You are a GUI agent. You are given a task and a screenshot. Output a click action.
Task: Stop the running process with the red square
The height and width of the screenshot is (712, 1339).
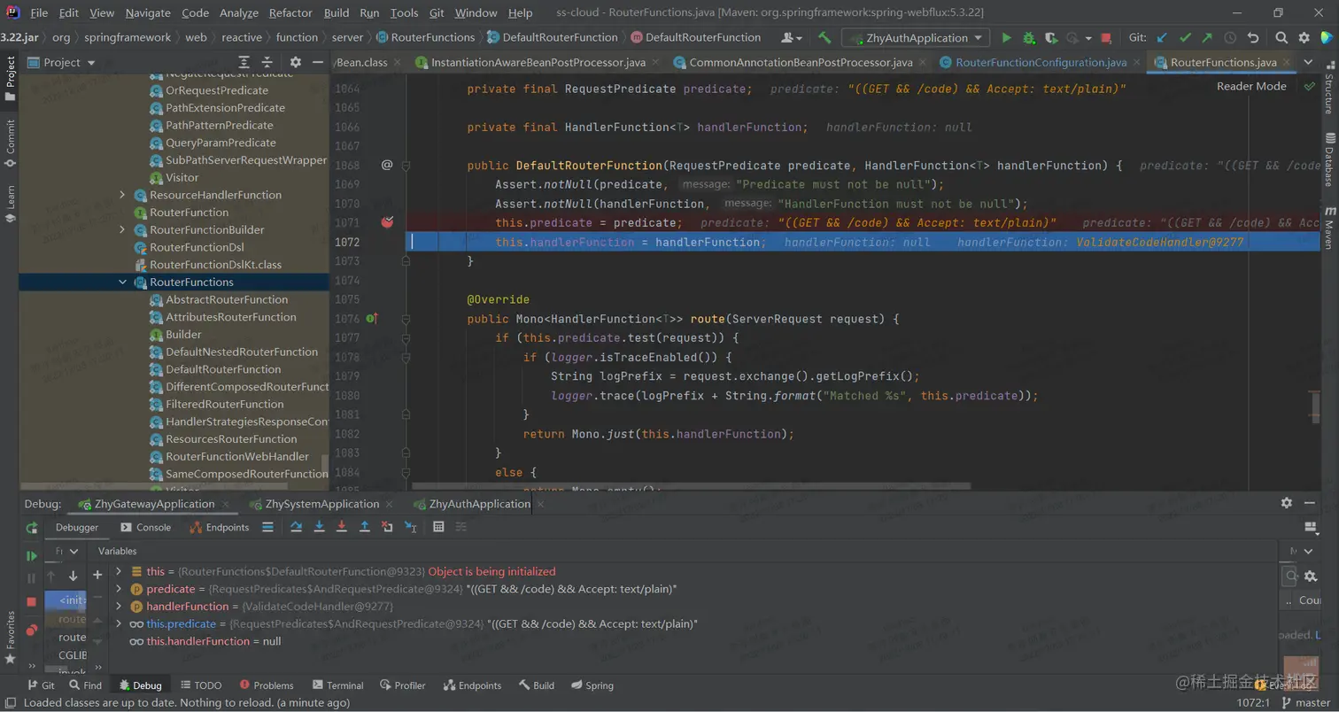1105,38
